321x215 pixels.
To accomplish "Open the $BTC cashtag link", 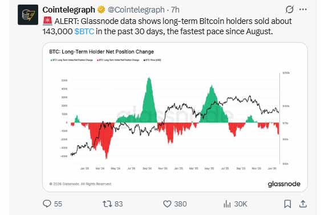I will point(84,31).
